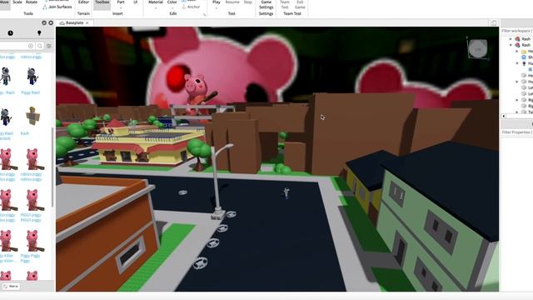Start a Team Test
Screen dimensions: 533x300
(285, 5)
